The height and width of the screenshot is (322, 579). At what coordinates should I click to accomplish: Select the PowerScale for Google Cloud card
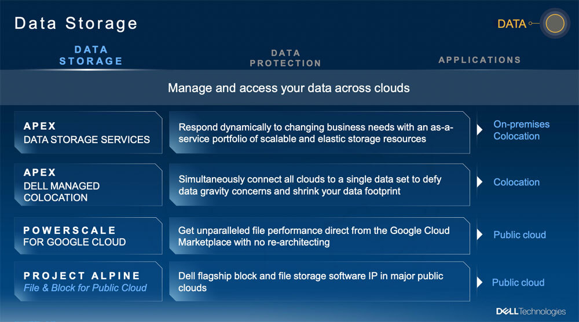pos(88,236)
